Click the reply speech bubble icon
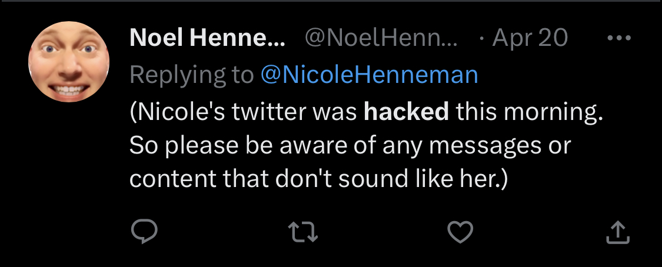This screenshot has height=267, width=662. (144, 232)
